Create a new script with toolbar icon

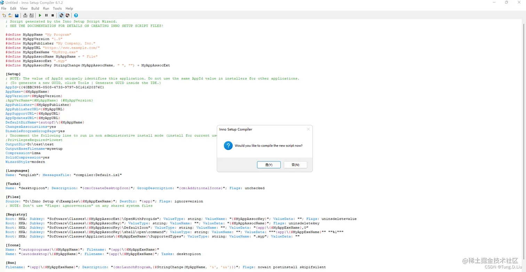(4, 15)
